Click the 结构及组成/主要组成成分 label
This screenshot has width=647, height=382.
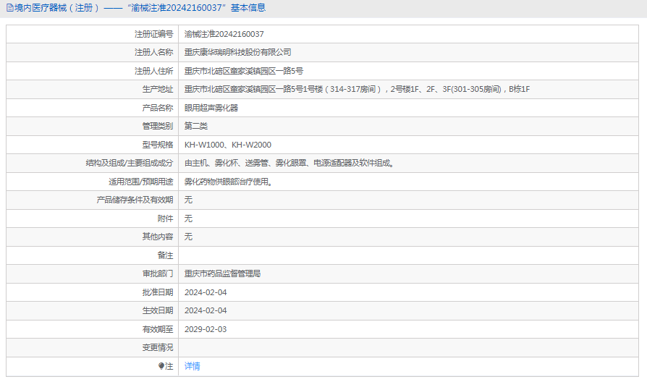pyautogui.click(x=130, y=163)
